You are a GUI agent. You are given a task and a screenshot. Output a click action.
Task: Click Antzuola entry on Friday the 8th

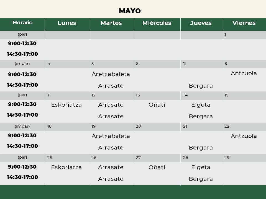(244, 73)
